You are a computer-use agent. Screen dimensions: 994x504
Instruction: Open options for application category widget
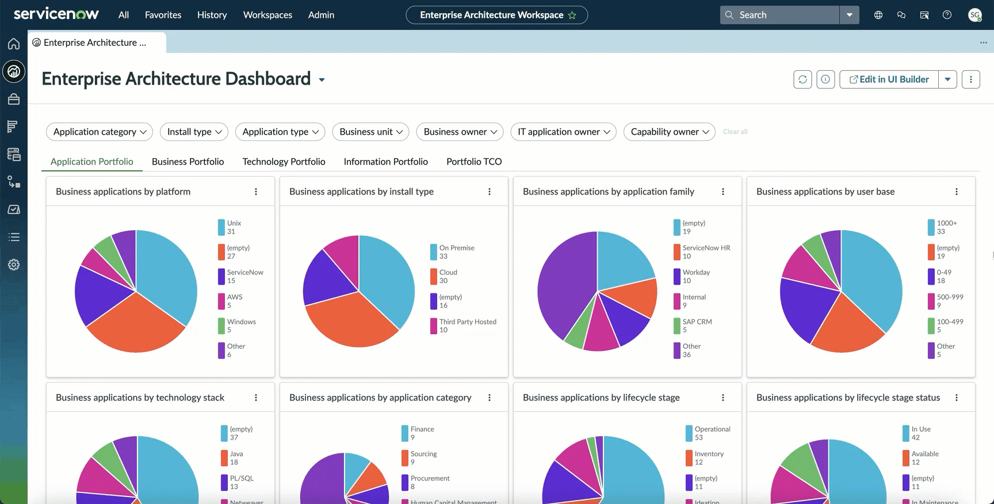pos(490,398)
